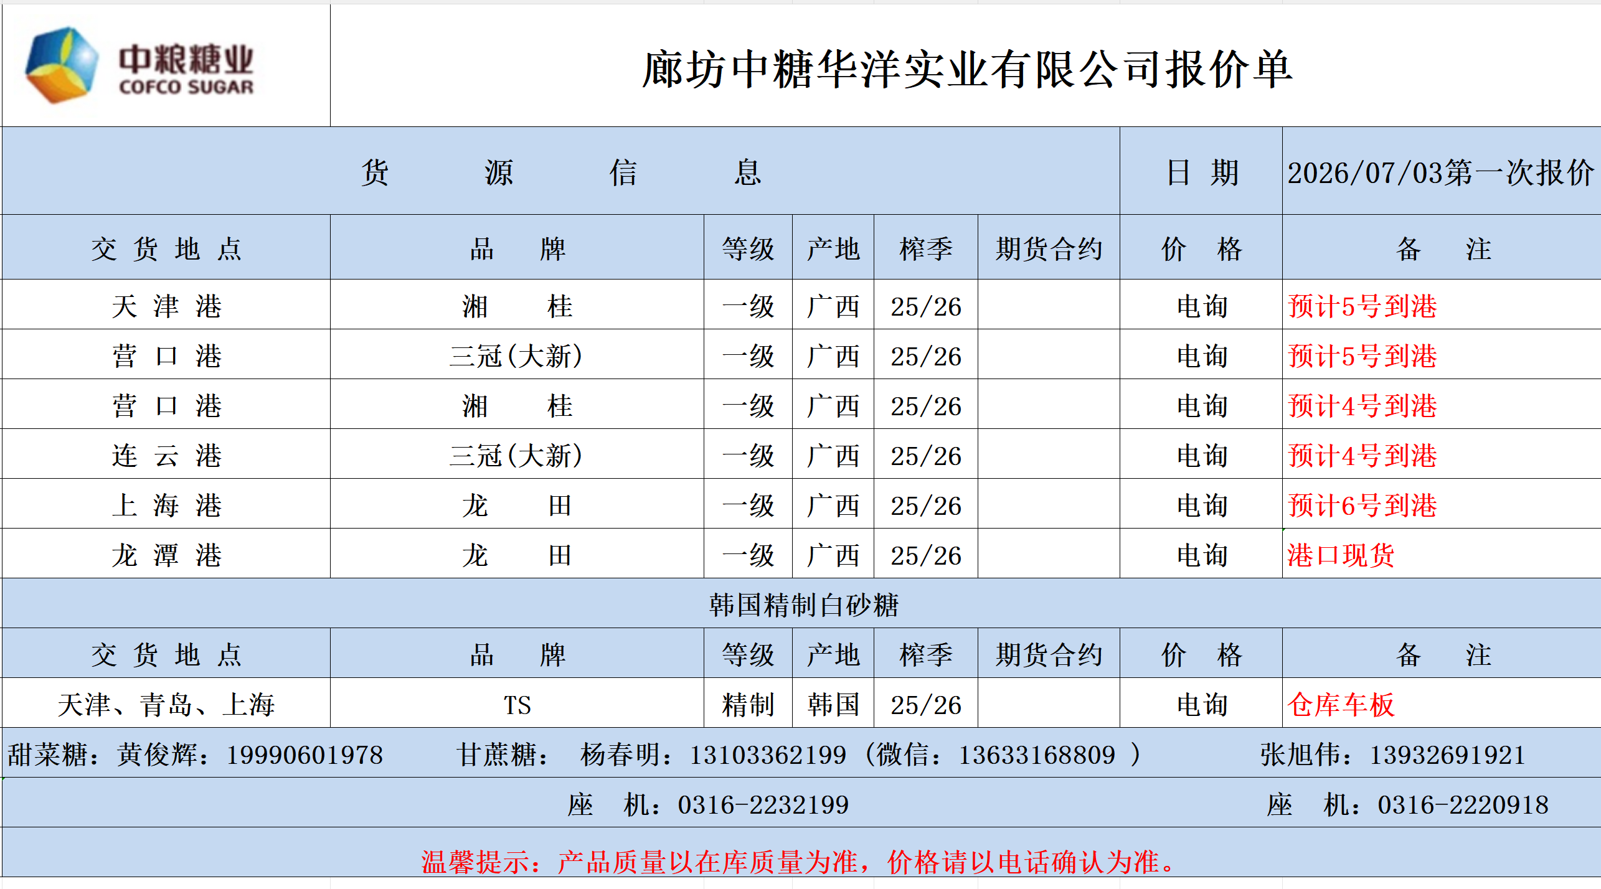Select 三冠(大新) in the 连云港 row

[x=517, y=455]
